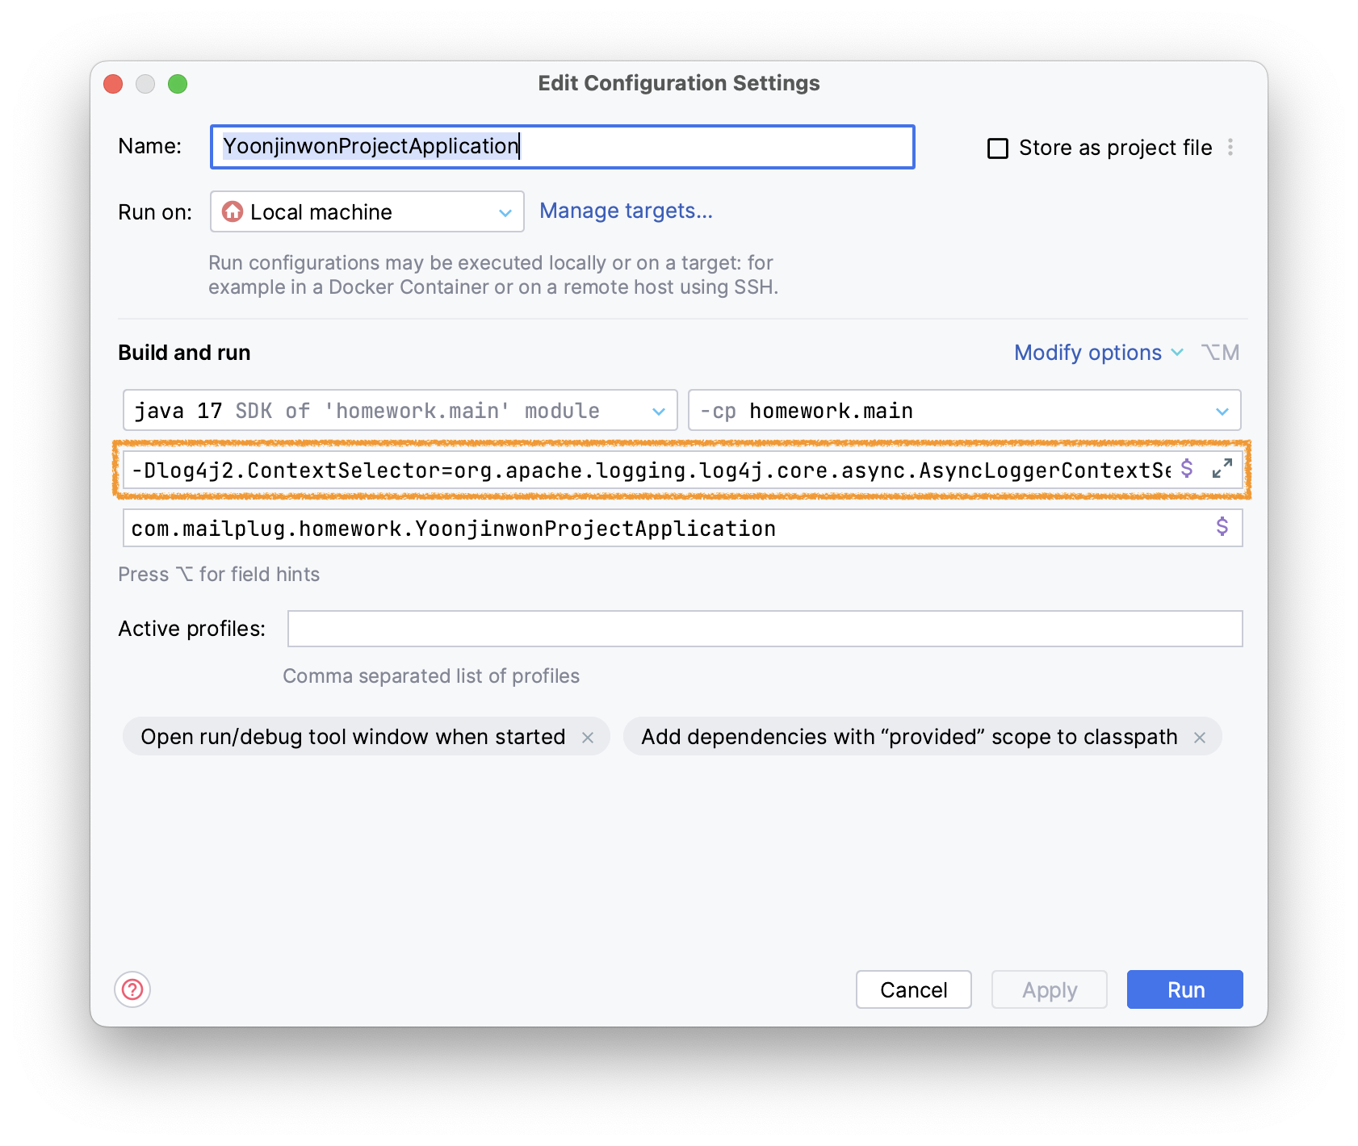Open the -cp homework.main classpath dropdown

point(1223,410)
